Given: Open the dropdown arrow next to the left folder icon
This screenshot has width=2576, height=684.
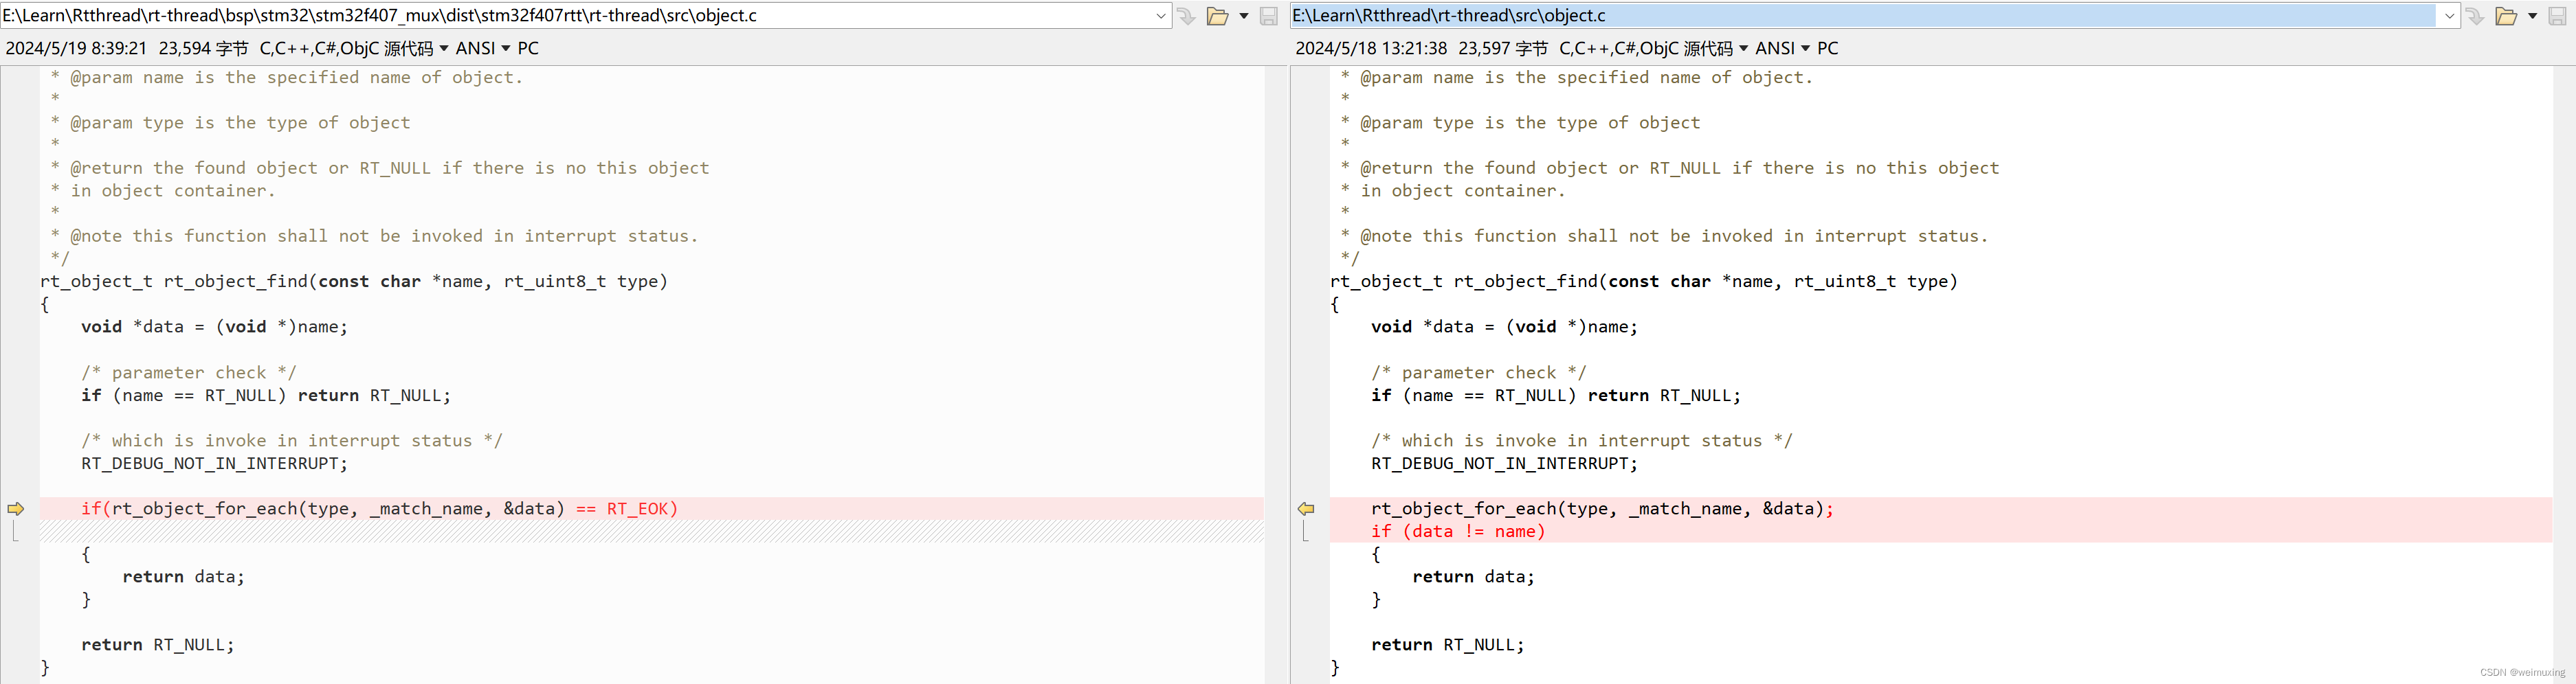Looking at the screenshot, I should coord(1243,16).
